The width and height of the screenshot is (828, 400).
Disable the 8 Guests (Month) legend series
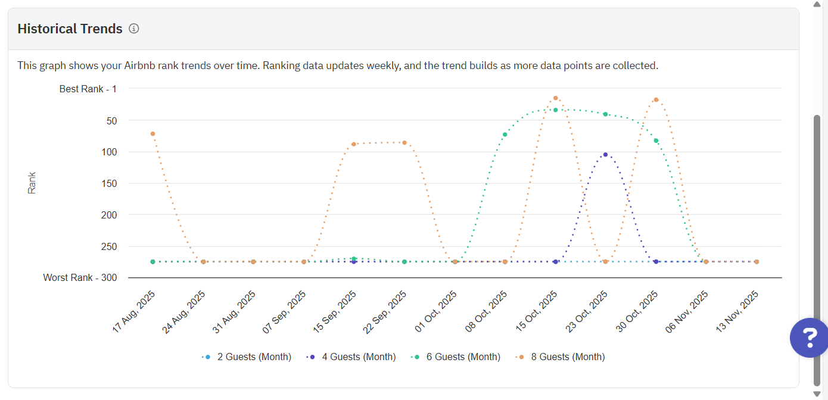click(561, 357)
